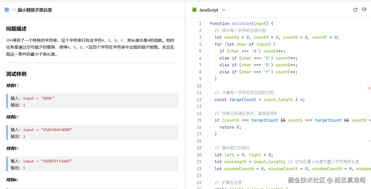Viewport: 371px width, 189px height.
Task: Click the switch-language arrows icon
Action: click(224, 10)
